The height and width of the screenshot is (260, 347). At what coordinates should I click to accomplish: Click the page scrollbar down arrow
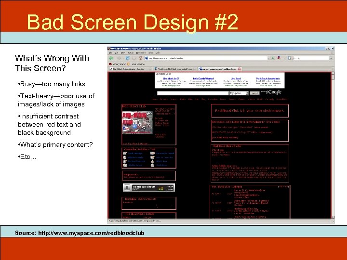point(333,217)
